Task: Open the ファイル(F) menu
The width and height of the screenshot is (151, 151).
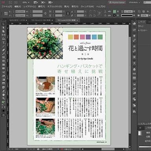Action: [x=7, y=6]
